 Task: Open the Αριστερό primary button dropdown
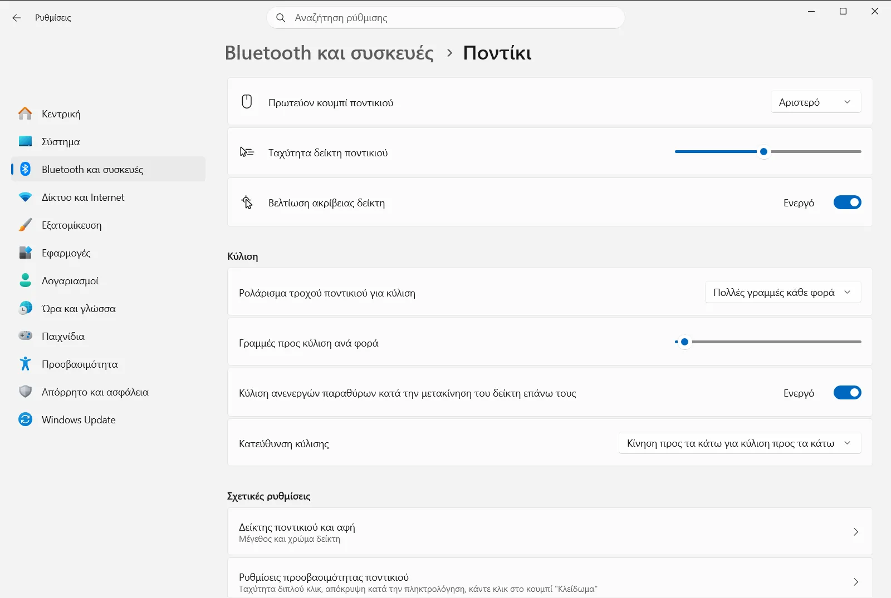coord(816,102)
